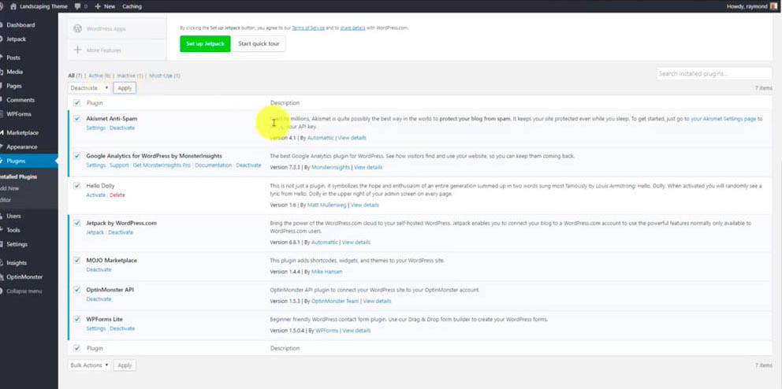
Task: Sort by the Plugin column header
Action: click(x=95, y=103)
